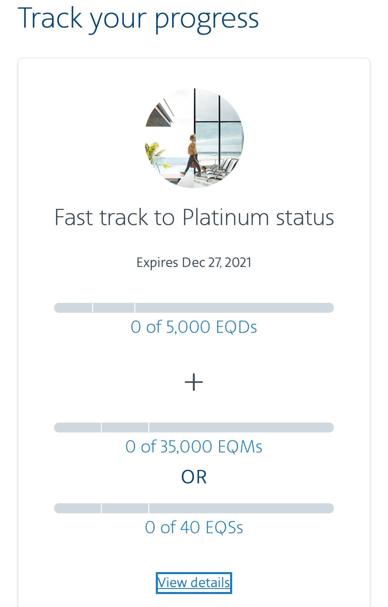
Task: Click first segment of the EQMs bar
Action: pos(78,427)
